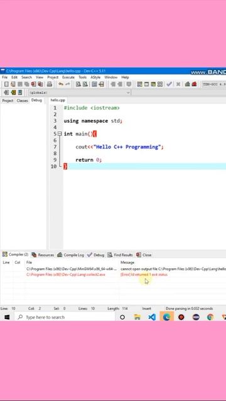The width and height of the screenshot is (226, 401).
Task: Open File Explorer from the taskbar
Action: [137, 317]
